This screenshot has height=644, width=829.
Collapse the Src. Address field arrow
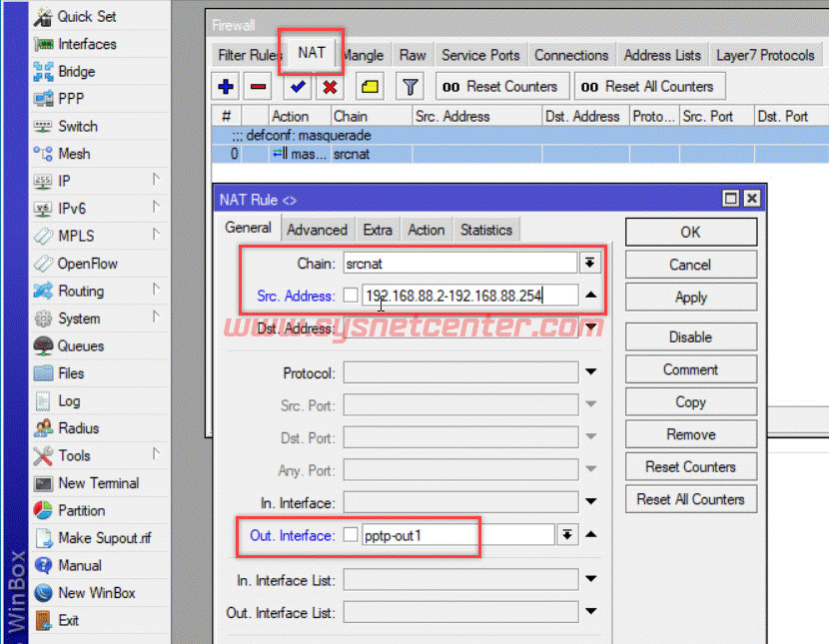591,296
